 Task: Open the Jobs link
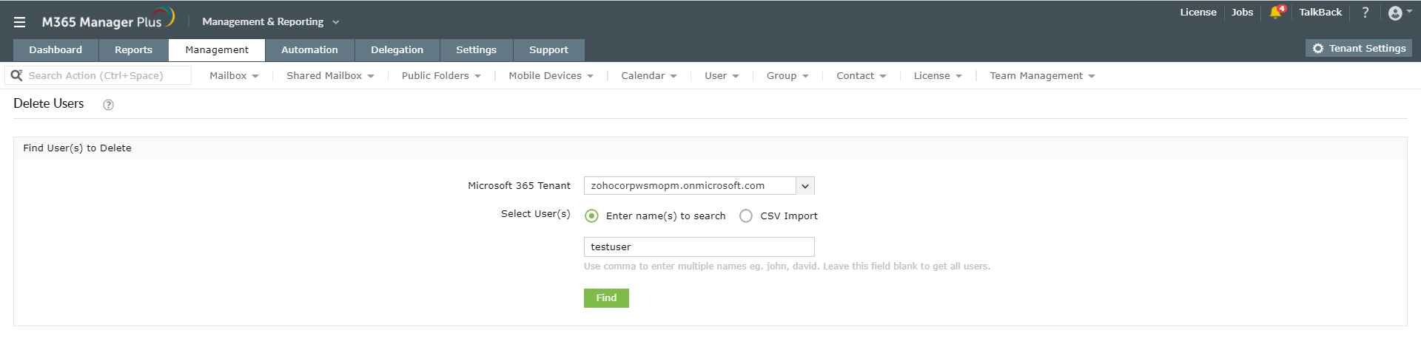click(1242, 13)
